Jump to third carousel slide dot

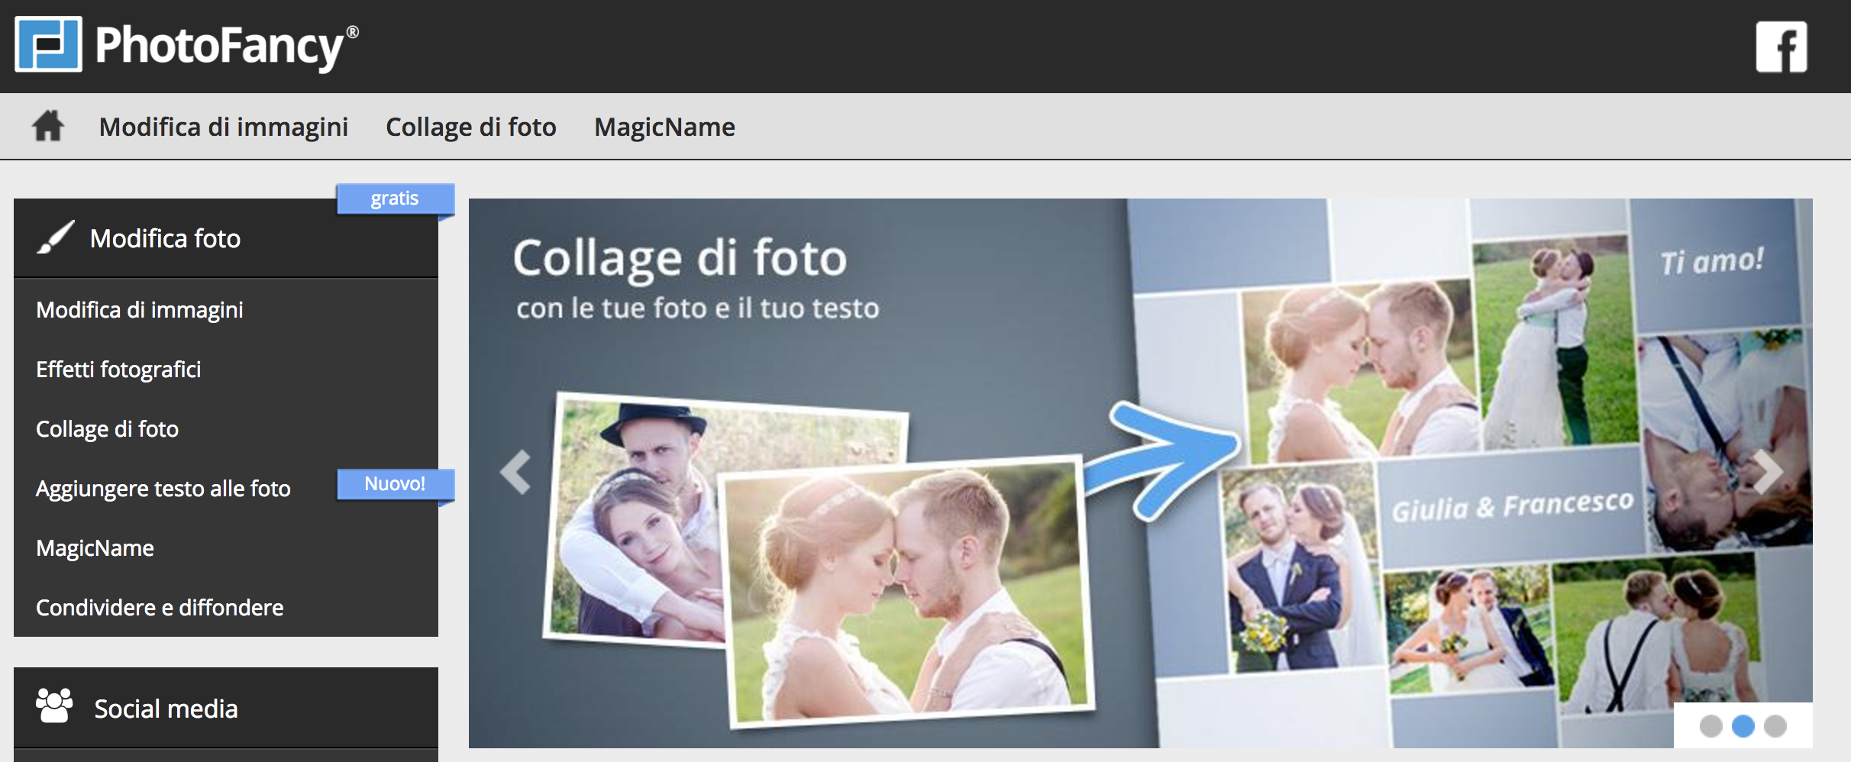tap(1775, 726)
